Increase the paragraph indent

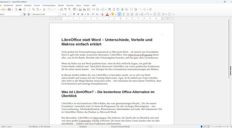[155, 14]
